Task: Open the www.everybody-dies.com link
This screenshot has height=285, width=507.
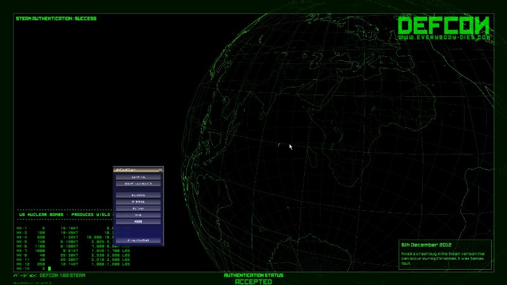Action: [445, 38]
